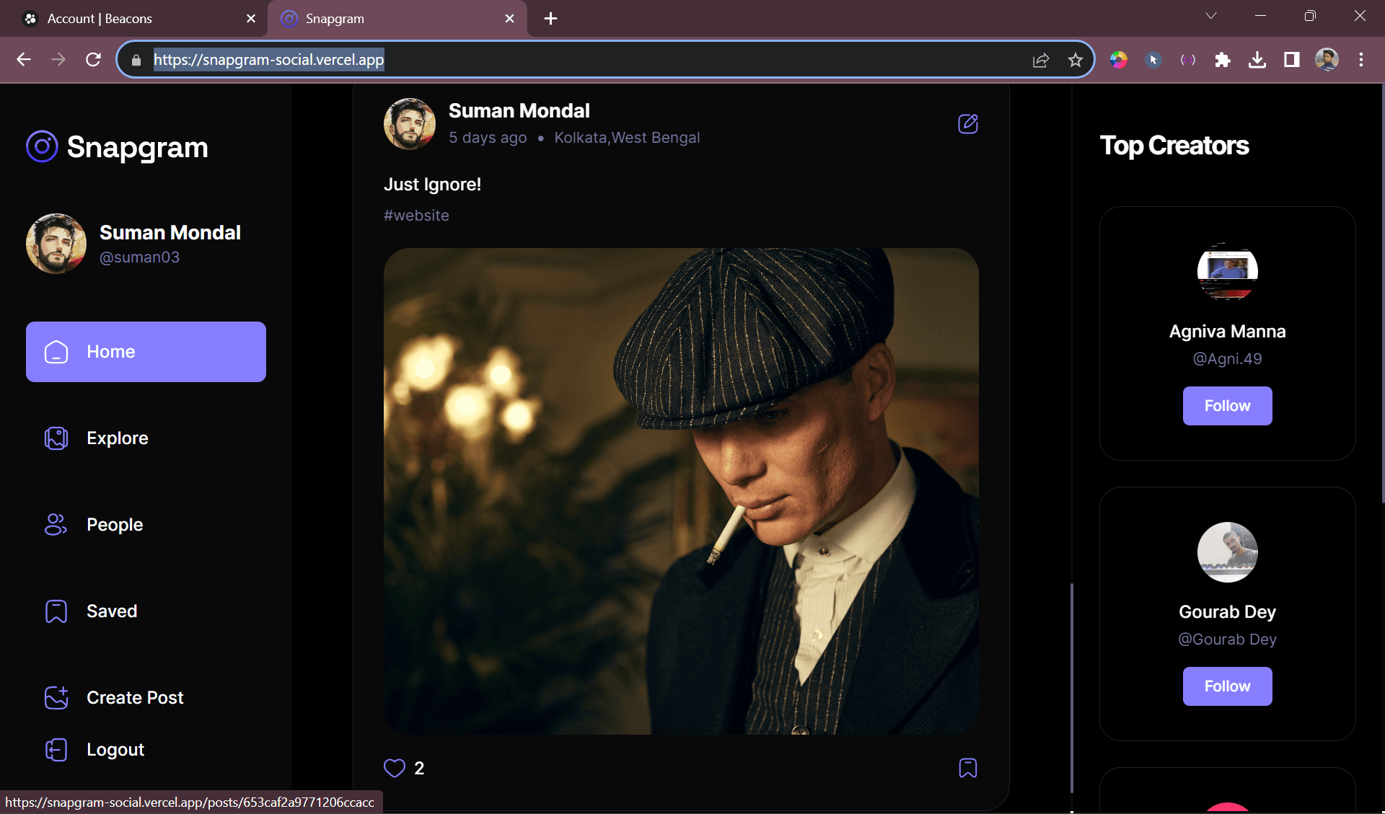Click the browser back arrow
The height and width of the screenshot is (814, 1385).
point(24,60)
